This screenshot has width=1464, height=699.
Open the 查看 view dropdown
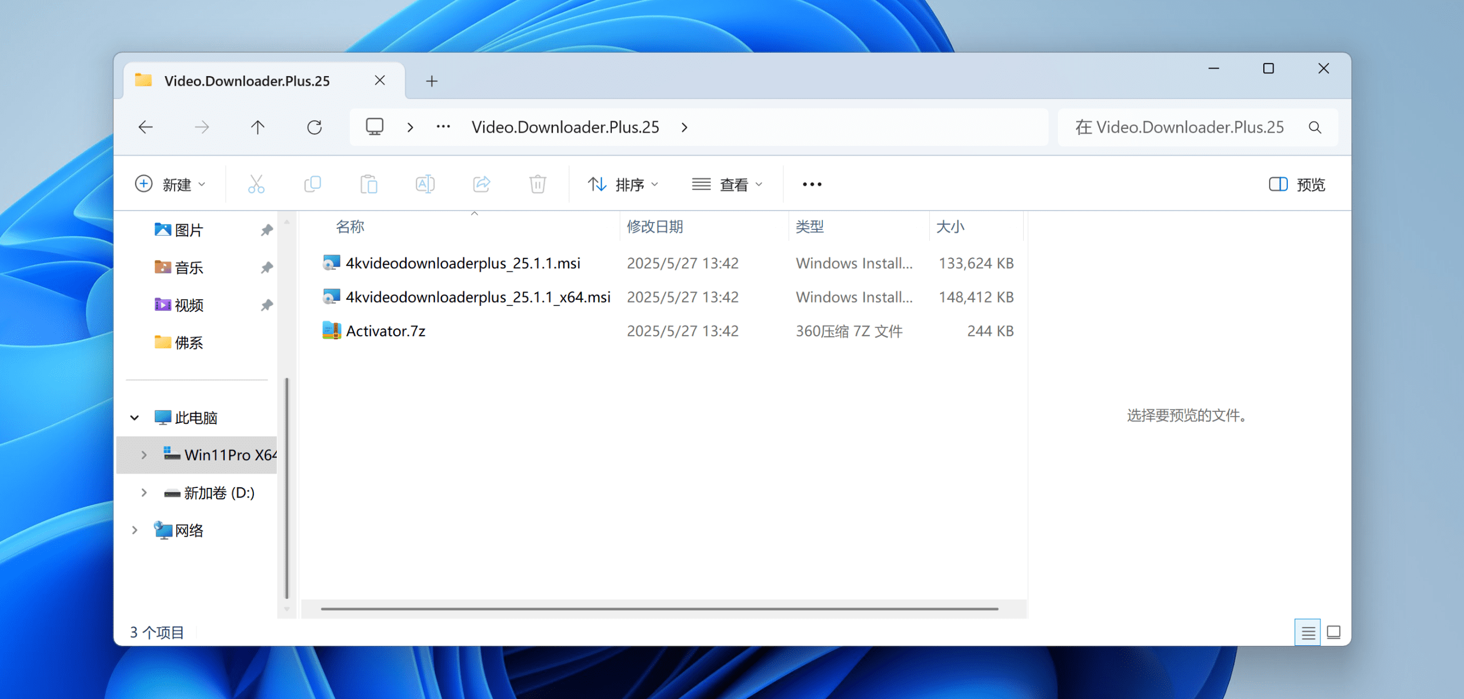click(x=727, y=184)
